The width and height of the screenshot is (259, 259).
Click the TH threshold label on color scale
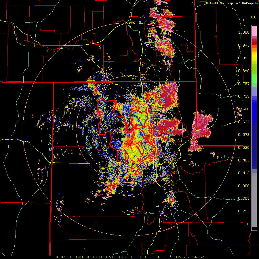click(x=247, y=224)
